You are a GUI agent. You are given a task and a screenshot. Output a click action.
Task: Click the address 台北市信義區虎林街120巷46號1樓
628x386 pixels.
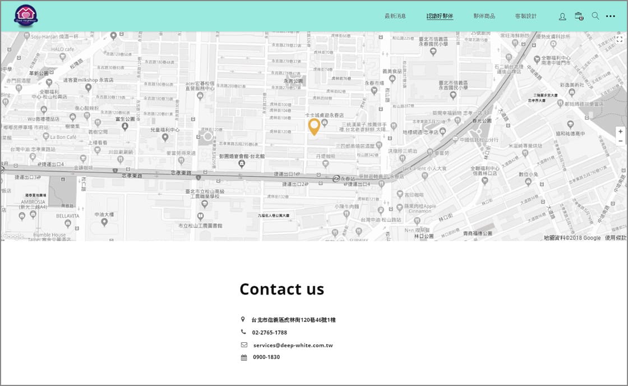click(294, 320)
